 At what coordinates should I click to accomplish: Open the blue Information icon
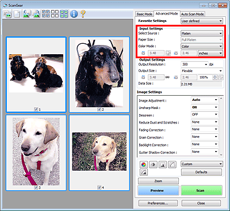click(74, 14)
